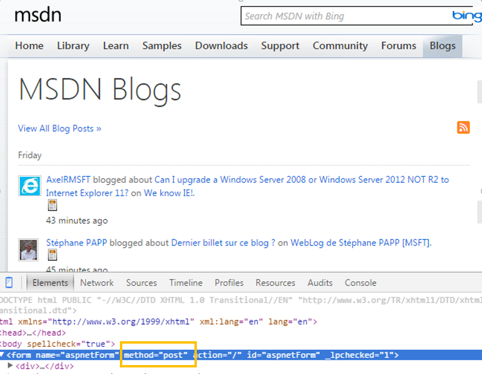Click the id="aspnetForm" attribute
482x374 pixels.
click(283, 355)
